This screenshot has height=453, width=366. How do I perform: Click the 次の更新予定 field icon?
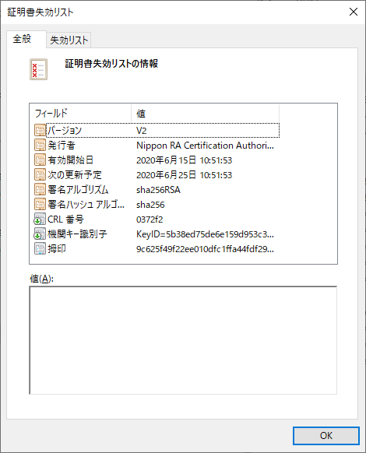click(x=40, y=174)
